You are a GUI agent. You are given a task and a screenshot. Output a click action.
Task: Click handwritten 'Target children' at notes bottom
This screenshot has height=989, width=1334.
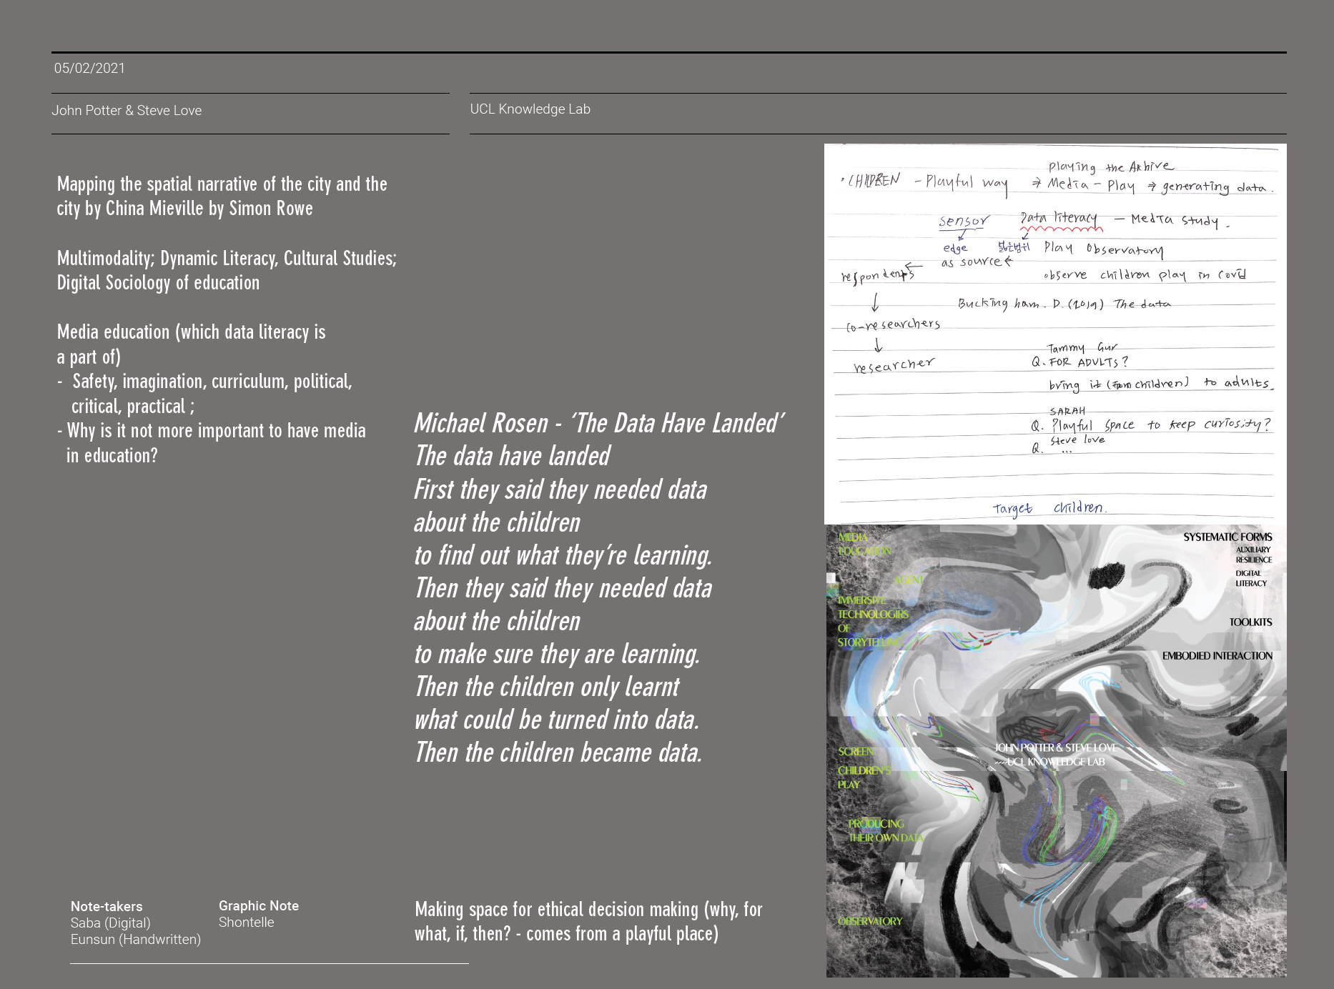click(x=1049, y=508)
